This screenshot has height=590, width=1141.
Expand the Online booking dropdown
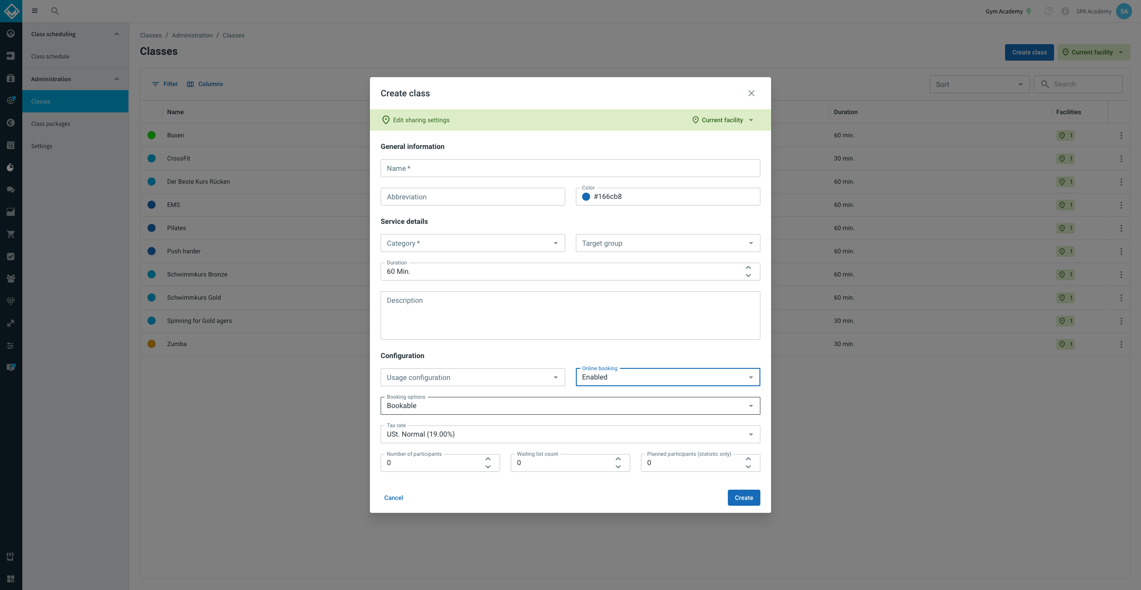[x=668, y=377]
